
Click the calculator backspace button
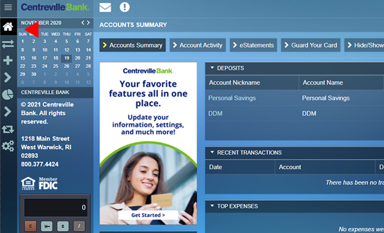tap(47, 226)
